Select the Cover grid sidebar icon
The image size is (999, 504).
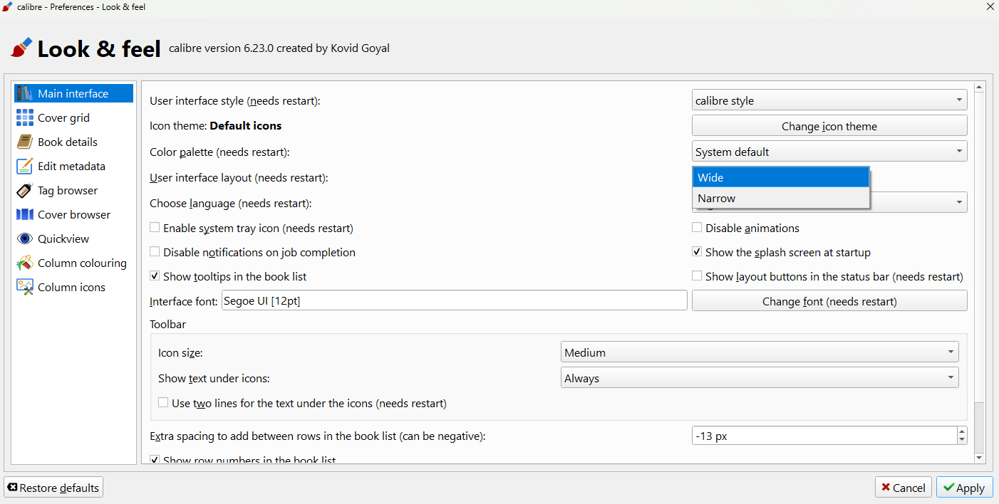25,117
